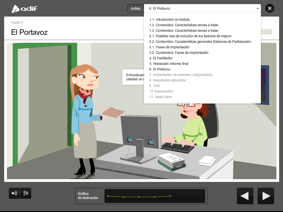Click the slide progress bar segments
Viewport: 283px width, 212px height.
(x=266, y=32)
